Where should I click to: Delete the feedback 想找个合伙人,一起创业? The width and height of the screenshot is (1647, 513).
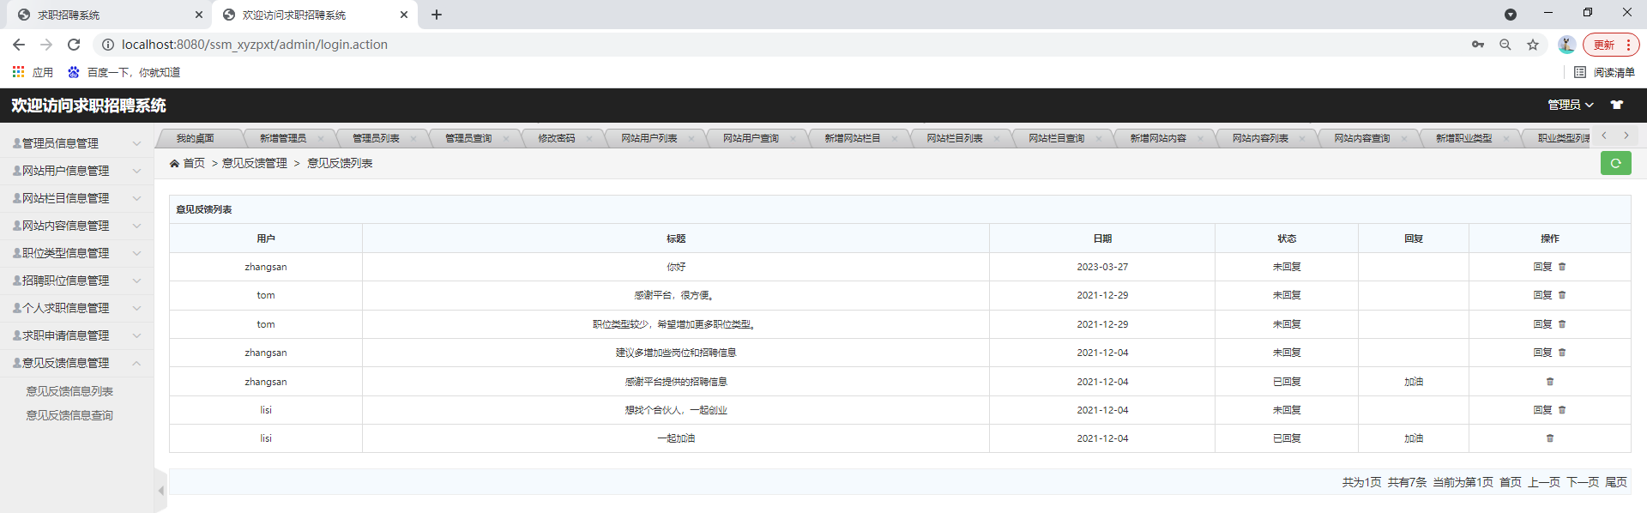[1562, 410]
